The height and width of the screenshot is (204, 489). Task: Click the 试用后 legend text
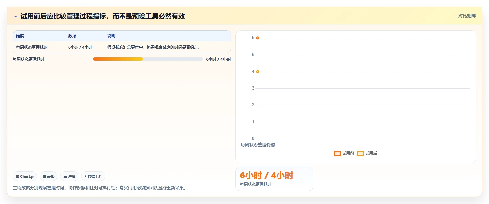(x=371, y=153)
